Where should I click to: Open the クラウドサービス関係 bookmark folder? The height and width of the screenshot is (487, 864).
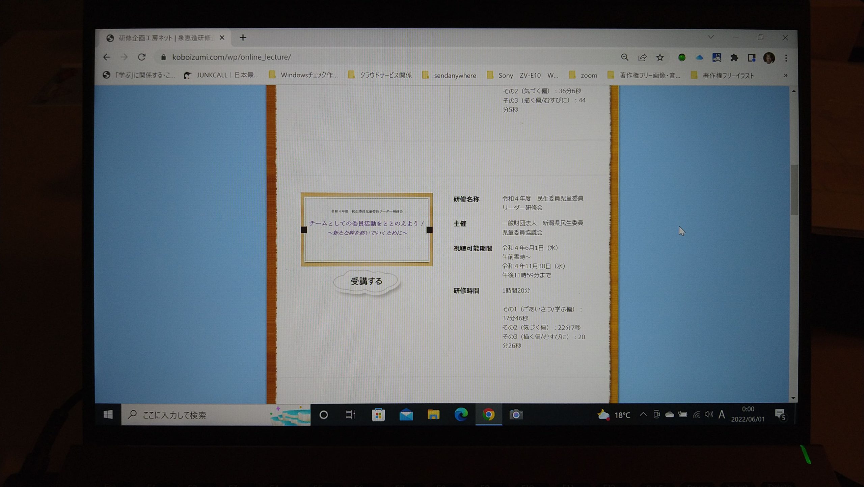tap(380, 75)
